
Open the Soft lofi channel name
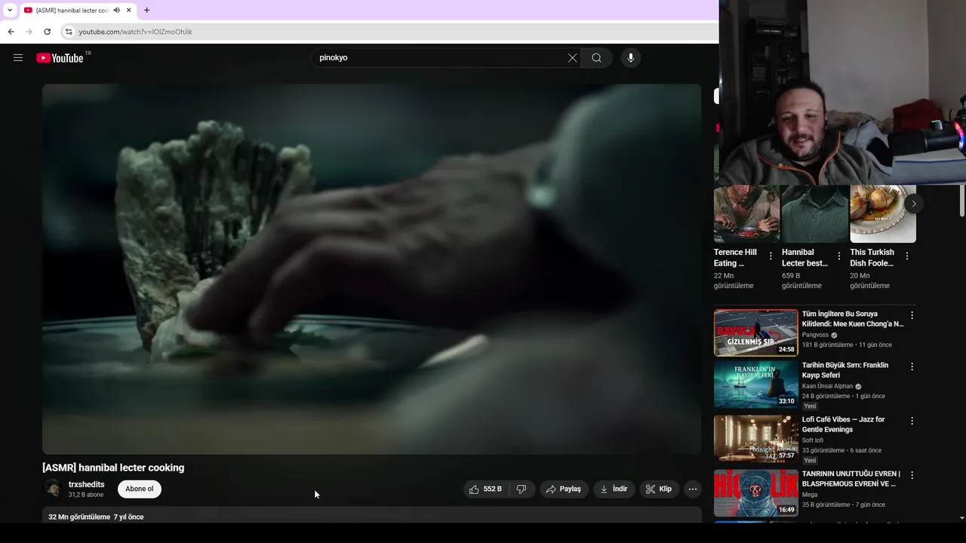pos(813,440)
